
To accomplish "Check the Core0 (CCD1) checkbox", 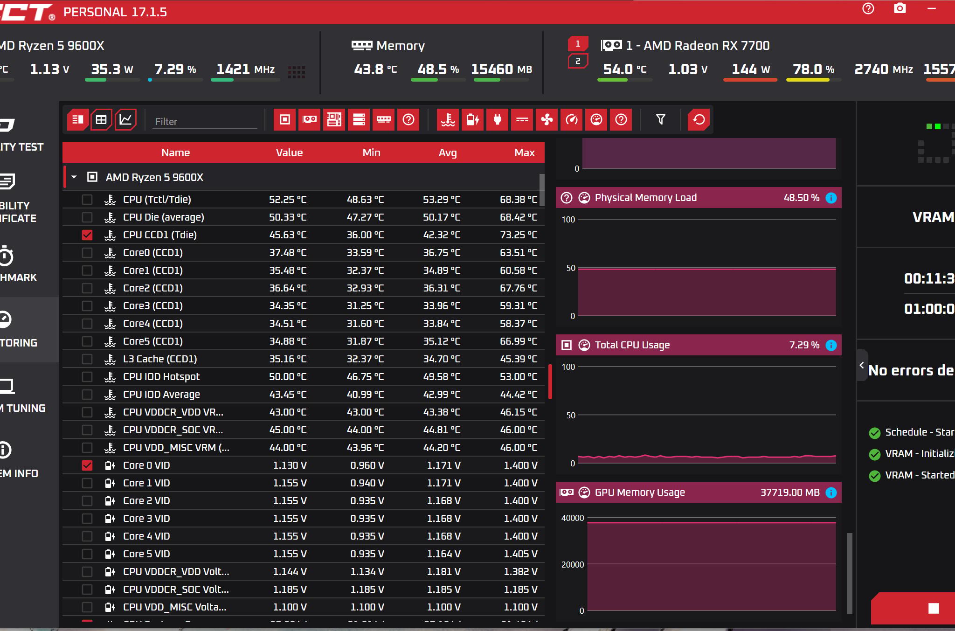I will 87,253.
